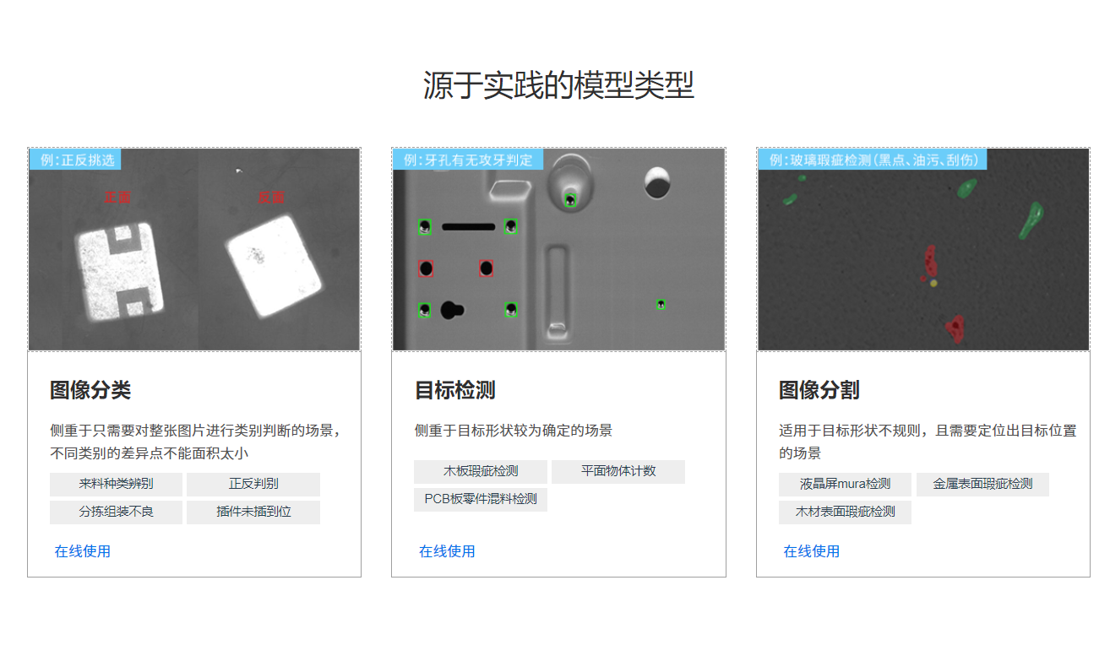Click the 液晶屏mura检测 tag

845,485
